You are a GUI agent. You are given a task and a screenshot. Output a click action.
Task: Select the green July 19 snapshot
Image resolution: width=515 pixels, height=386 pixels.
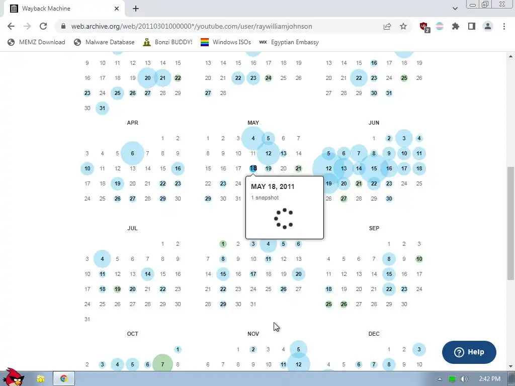117,289
